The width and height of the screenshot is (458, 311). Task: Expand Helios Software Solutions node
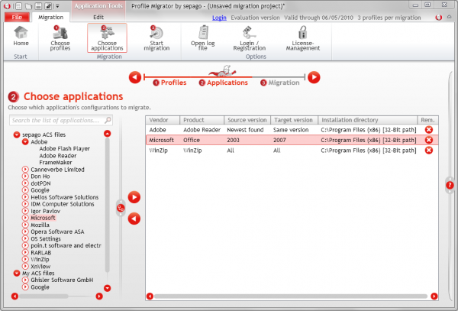tap(25, 197)
